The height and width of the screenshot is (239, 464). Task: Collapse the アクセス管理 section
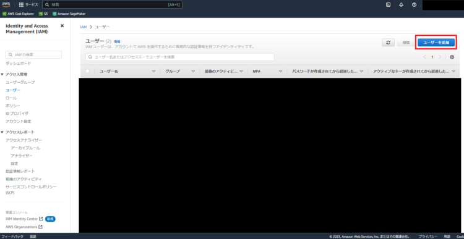tap(2, 74)
